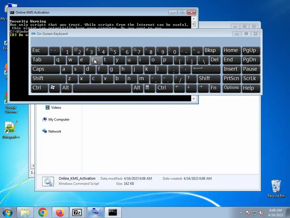Click the Pause key
290x218 pixels.
[251, 70]
